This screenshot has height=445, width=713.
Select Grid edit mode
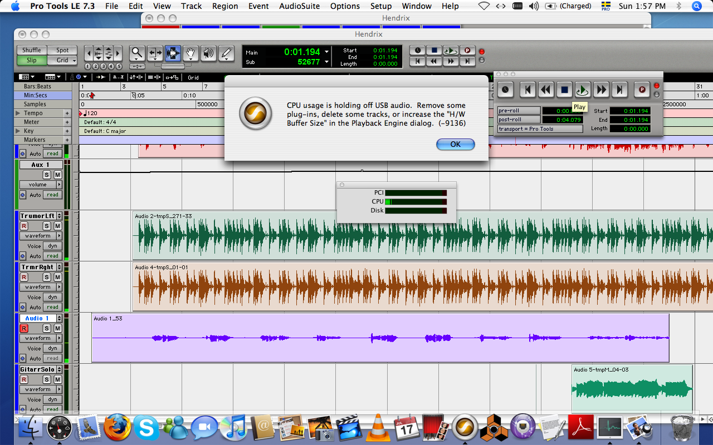62,60
